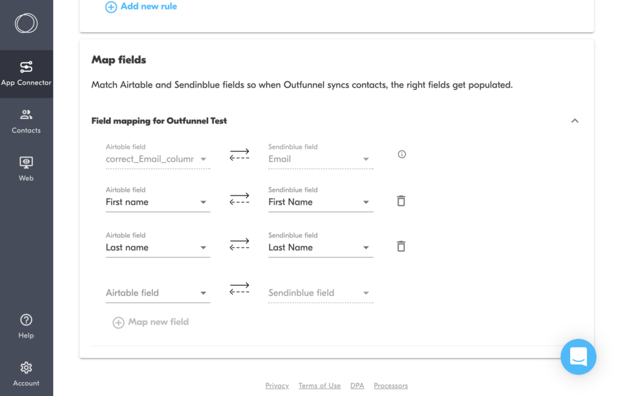The image size is (618, 396).
Task: Open the Web tracking section
Action: click(26, 168)
